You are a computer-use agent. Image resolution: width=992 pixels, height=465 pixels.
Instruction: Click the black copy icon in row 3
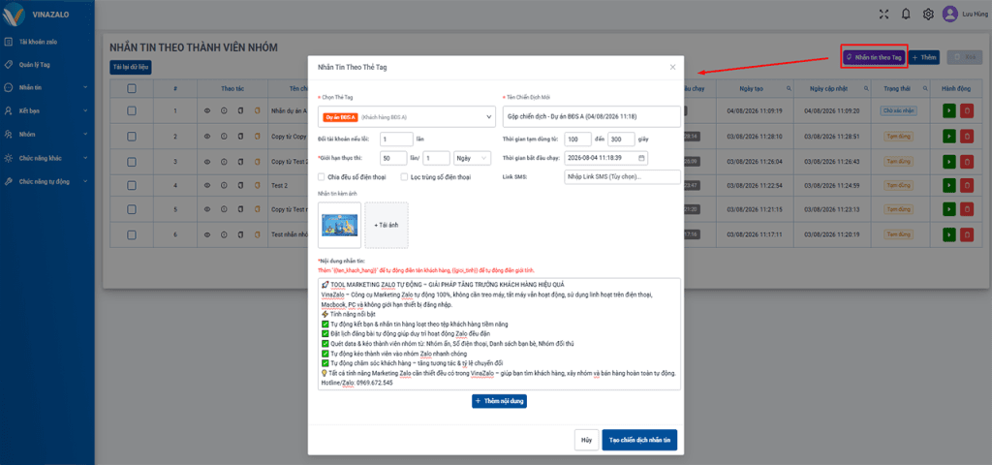pos(240,162)
